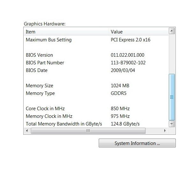The height and width of the screenshot is (172, 193).
Task: Click the vertical scrollbar down arrow
Action: [x=172, y=124]
